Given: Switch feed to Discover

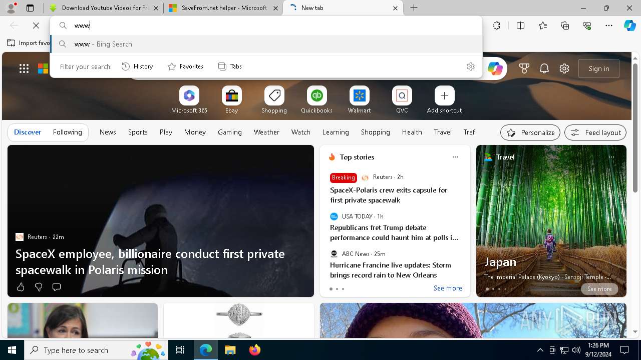Looking at the screenshot, I should [28, 132].
